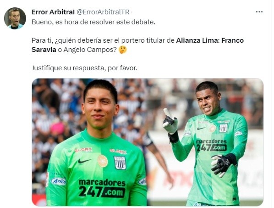Click the "Angelo Campos?" text
Viewport: 274px width, 208px height.
[x=90, y=50]
